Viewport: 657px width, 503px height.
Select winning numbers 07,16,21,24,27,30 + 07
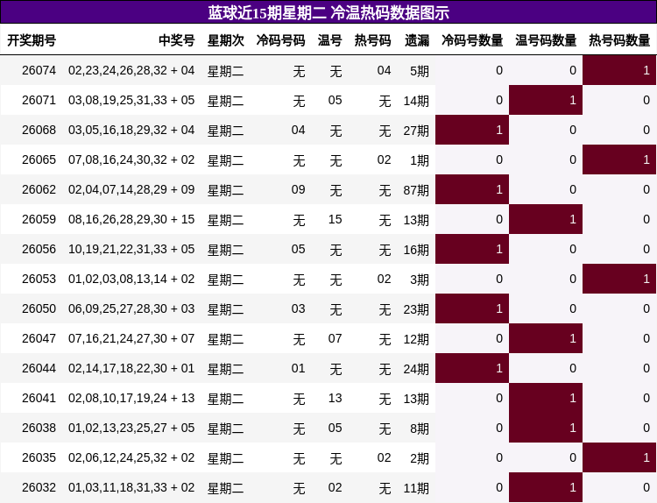(x=131, y=338)
